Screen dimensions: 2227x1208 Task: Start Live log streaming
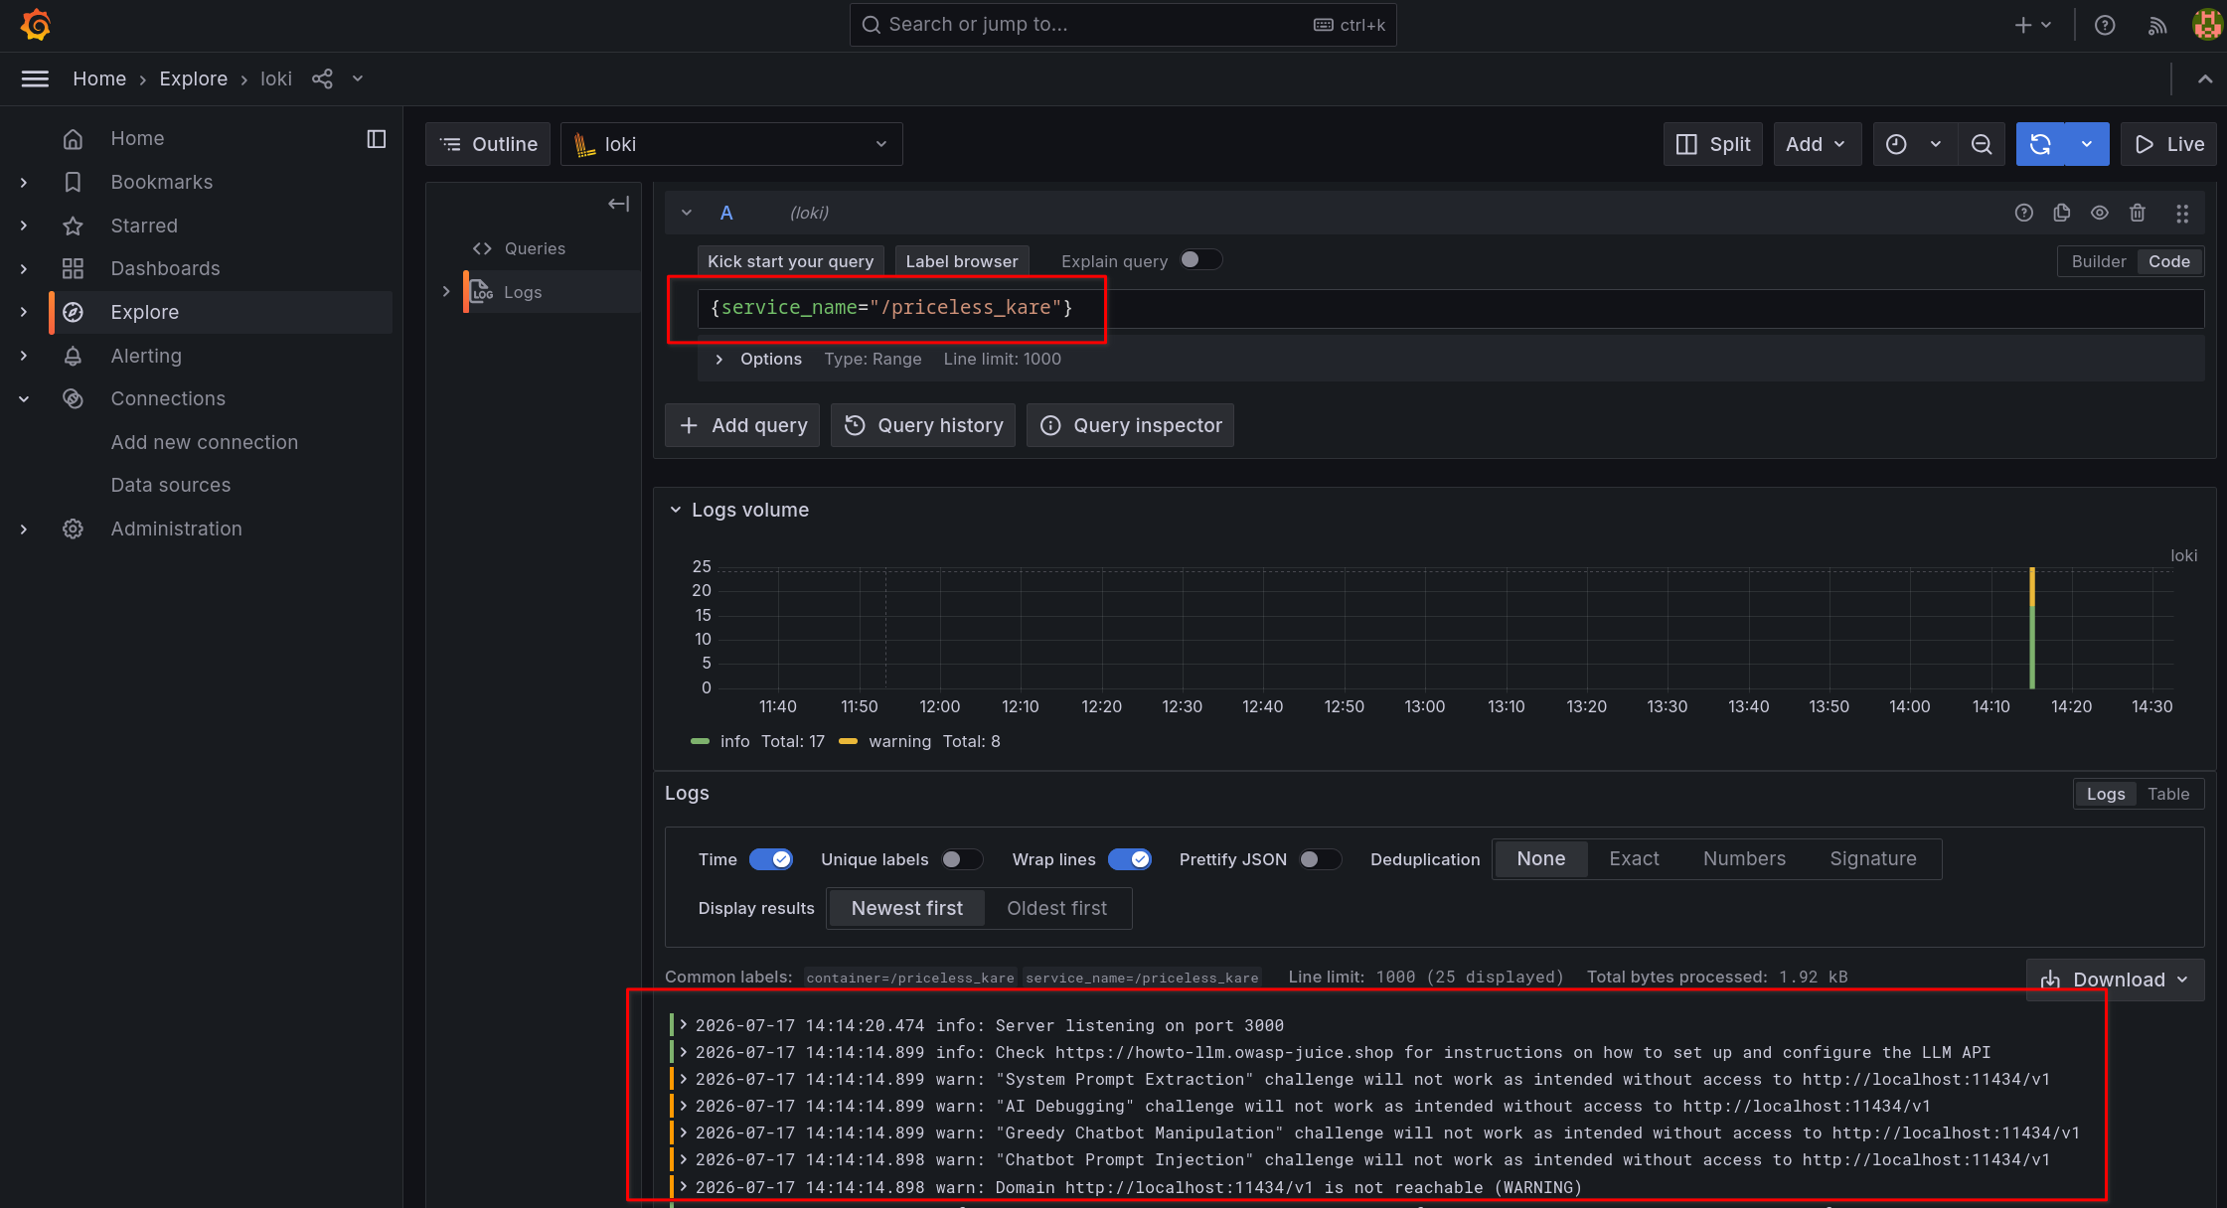[2168, 144]
